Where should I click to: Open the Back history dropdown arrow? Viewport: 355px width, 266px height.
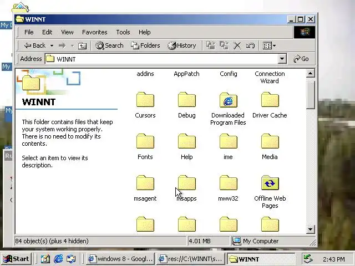[52, 45]
